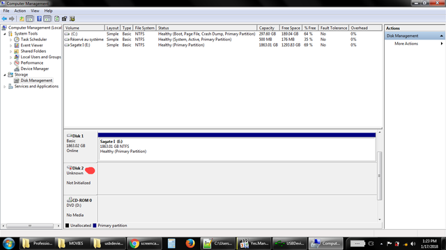Select Disk Management in the tree
Screen dimensions: 446x250
tap(36, 81)
